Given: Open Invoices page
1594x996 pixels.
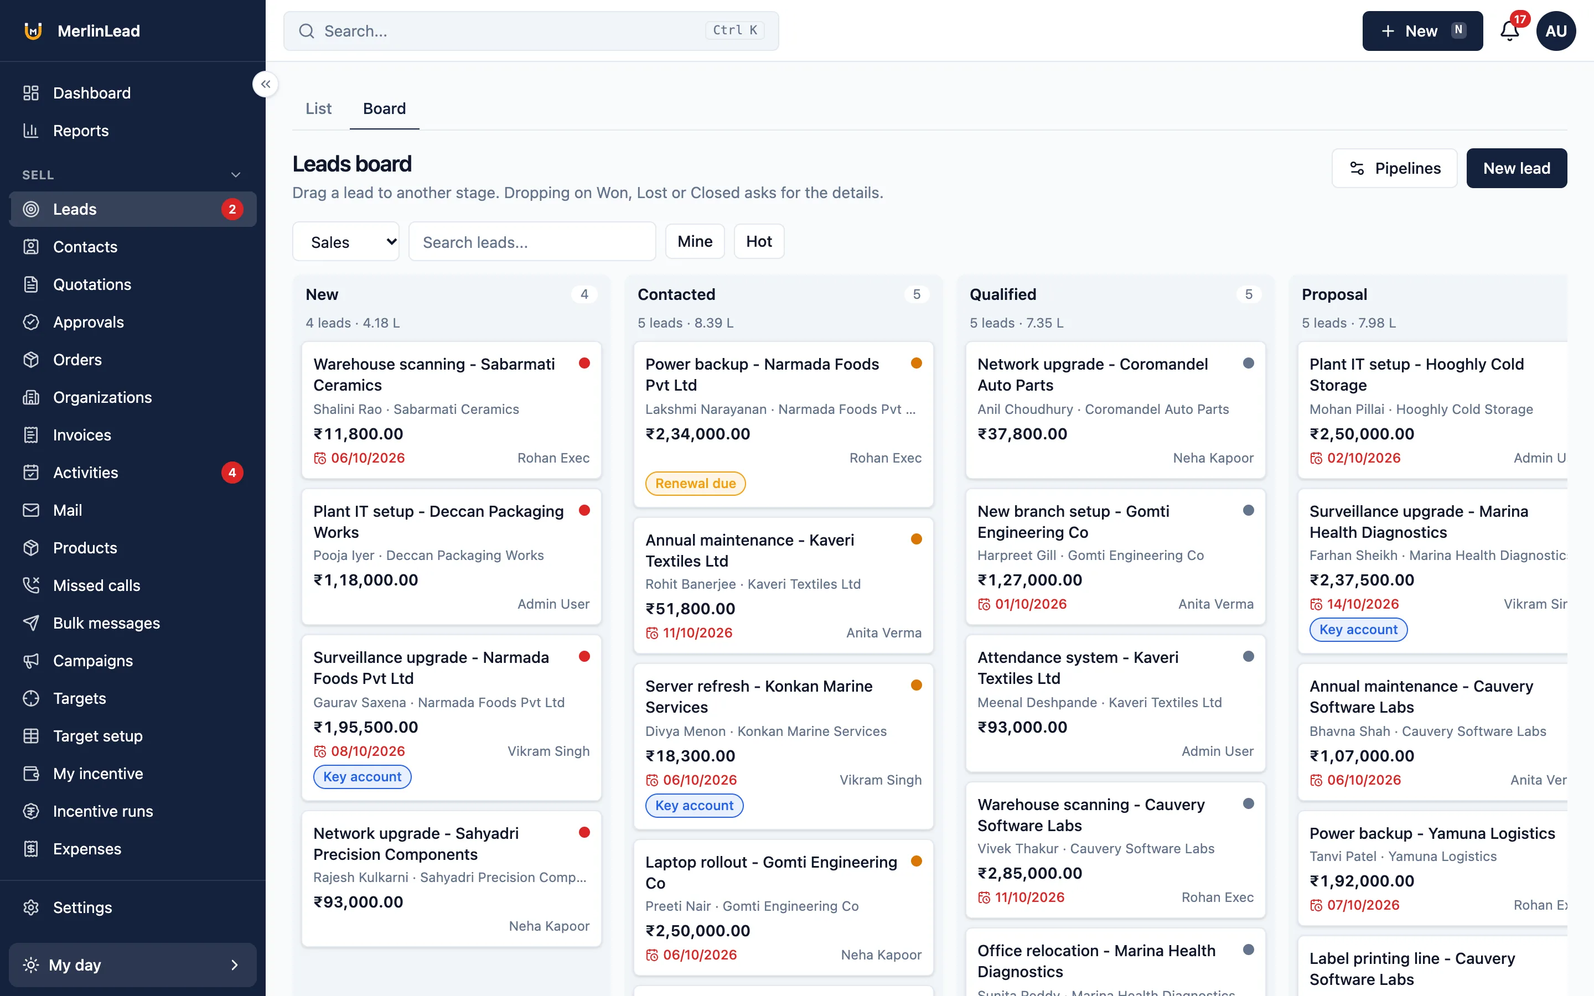Looking at the screenshot, I should pyautogui.click(x=132, y=434).
